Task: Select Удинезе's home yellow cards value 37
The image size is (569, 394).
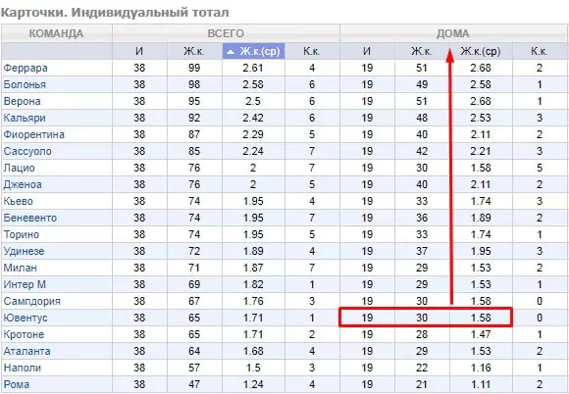Action: click(422, 251)
